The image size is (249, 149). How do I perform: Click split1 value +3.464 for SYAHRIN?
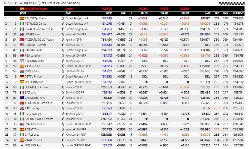click(143, 124)
